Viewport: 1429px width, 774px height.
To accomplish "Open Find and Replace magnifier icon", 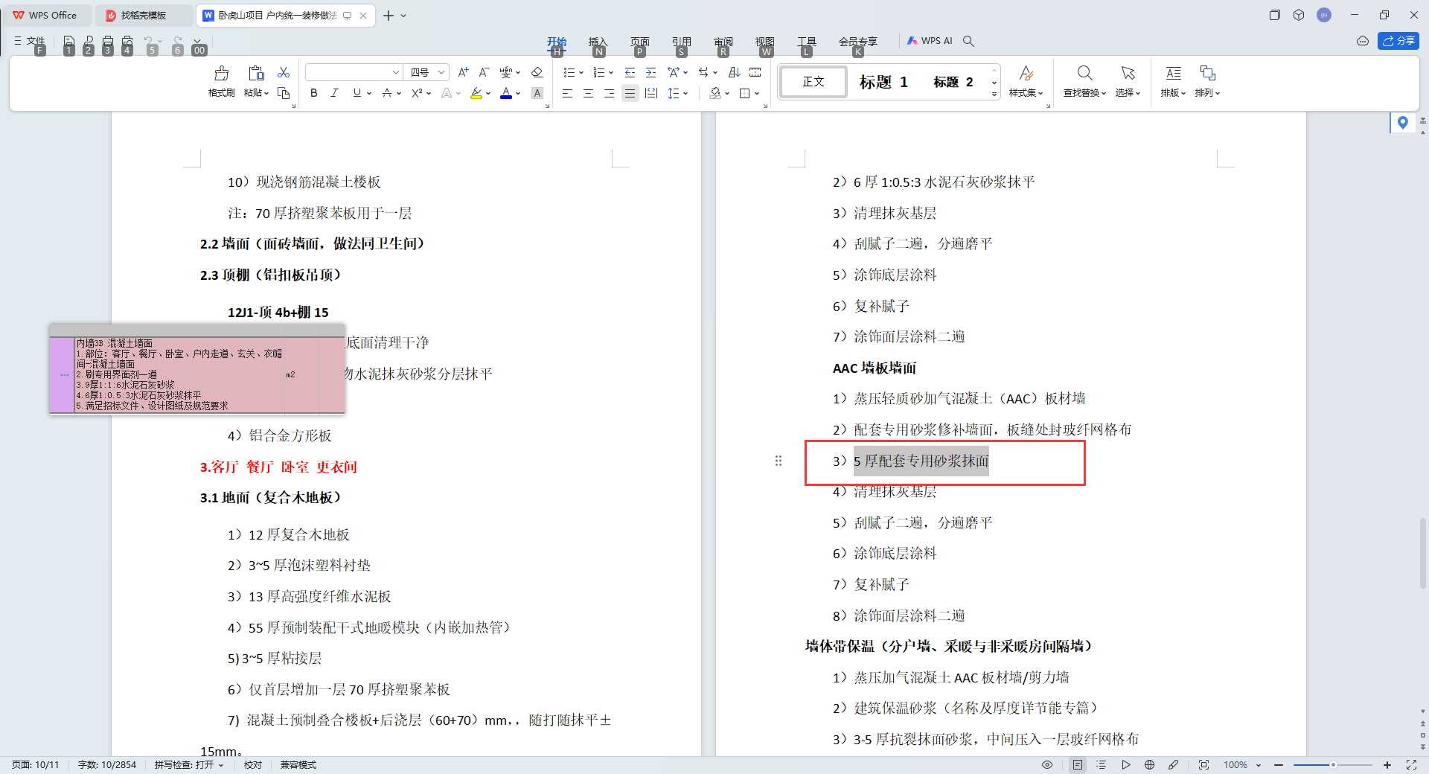I will (x=1084, y=73).
